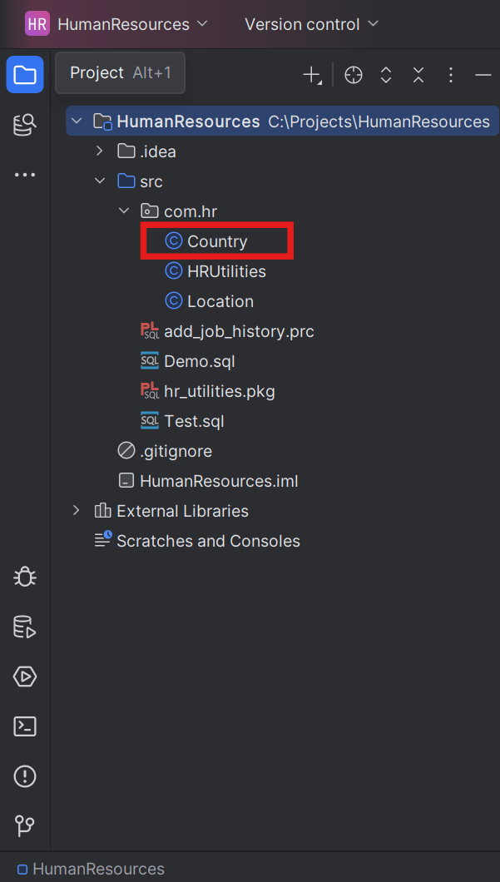Screen dimensions: 500x882
Task: Open the Project panel options kebab menu
Action: click(450, 74)
